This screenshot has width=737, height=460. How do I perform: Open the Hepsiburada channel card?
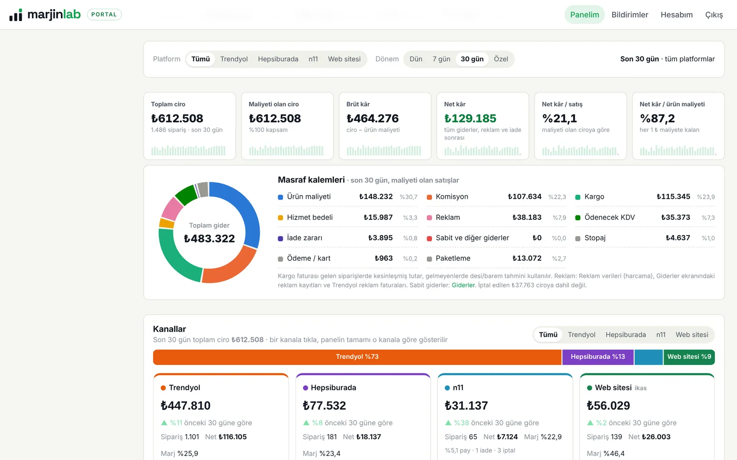pyautogui.click(x=363, y=416)
